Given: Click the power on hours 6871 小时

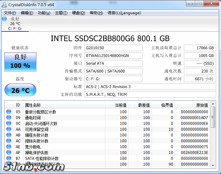Looking at the screenshot, I should (x=200, y=79).
